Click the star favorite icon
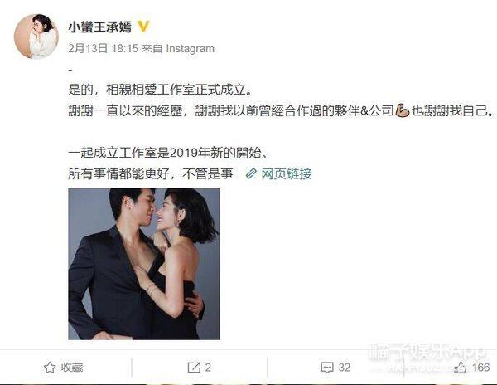This screenshot has height=385, width=497. (x=50, y=368)
